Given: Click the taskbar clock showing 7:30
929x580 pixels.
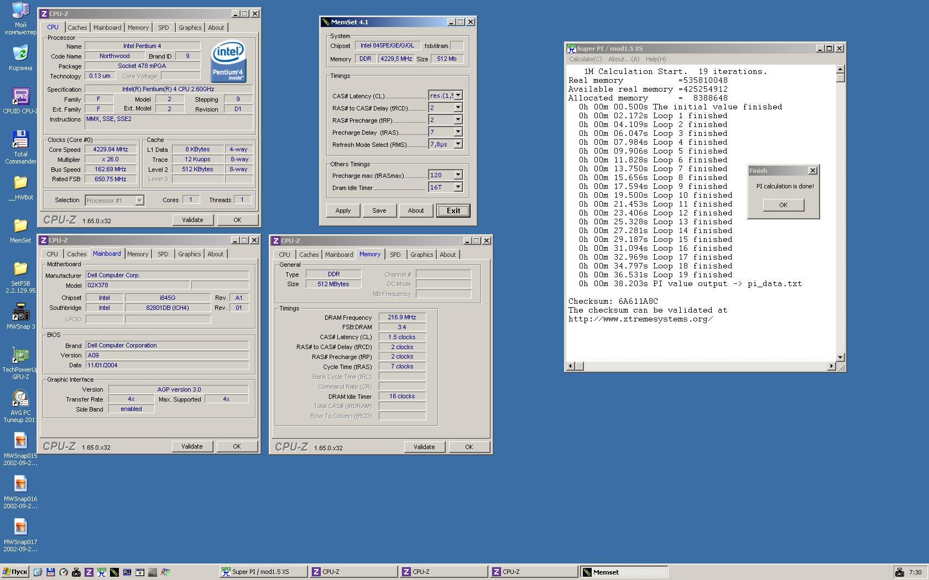Looking at the screenshot, I should pyautogui.click(x=915, y=572).
